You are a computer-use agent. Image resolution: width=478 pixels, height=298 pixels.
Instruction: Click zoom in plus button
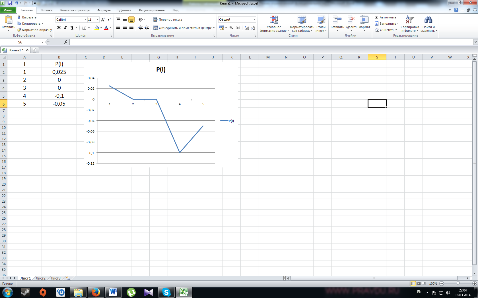pyautogui.click(x=475, y=284)
